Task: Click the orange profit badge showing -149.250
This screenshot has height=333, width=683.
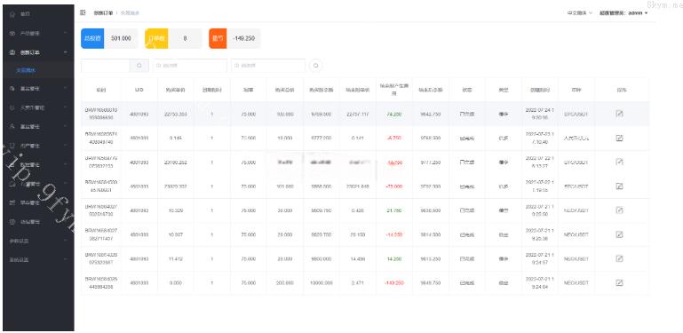Action: point(218,38)
